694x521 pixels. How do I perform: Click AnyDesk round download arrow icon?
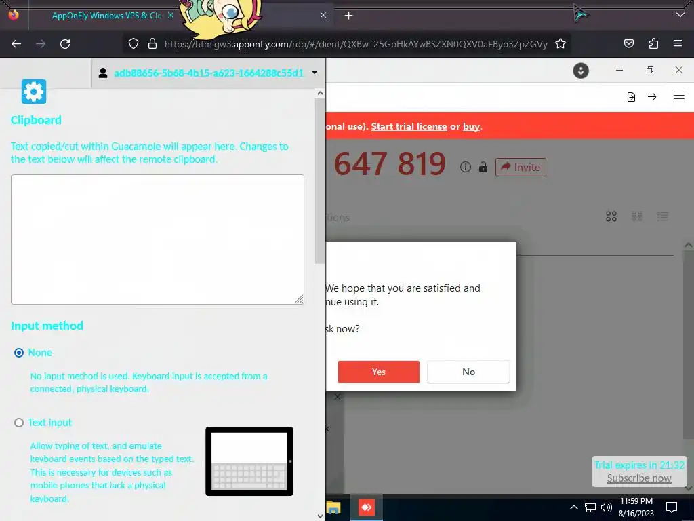click(581, 71)
